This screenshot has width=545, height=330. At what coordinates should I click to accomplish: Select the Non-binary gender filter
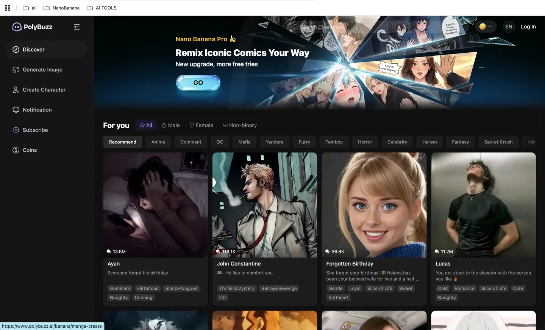pyautogui.click(x=240, y=125)
